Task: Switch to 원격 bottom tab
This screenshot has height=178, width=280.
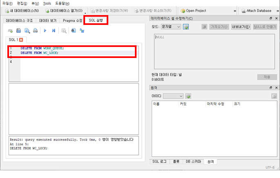Action: coord(211,162)
